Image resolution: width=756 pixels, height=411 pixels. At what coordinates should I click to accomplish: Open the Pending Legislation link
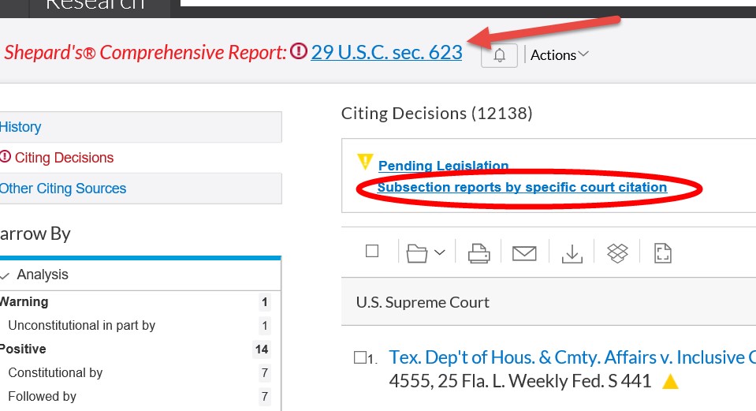[443, 166]
